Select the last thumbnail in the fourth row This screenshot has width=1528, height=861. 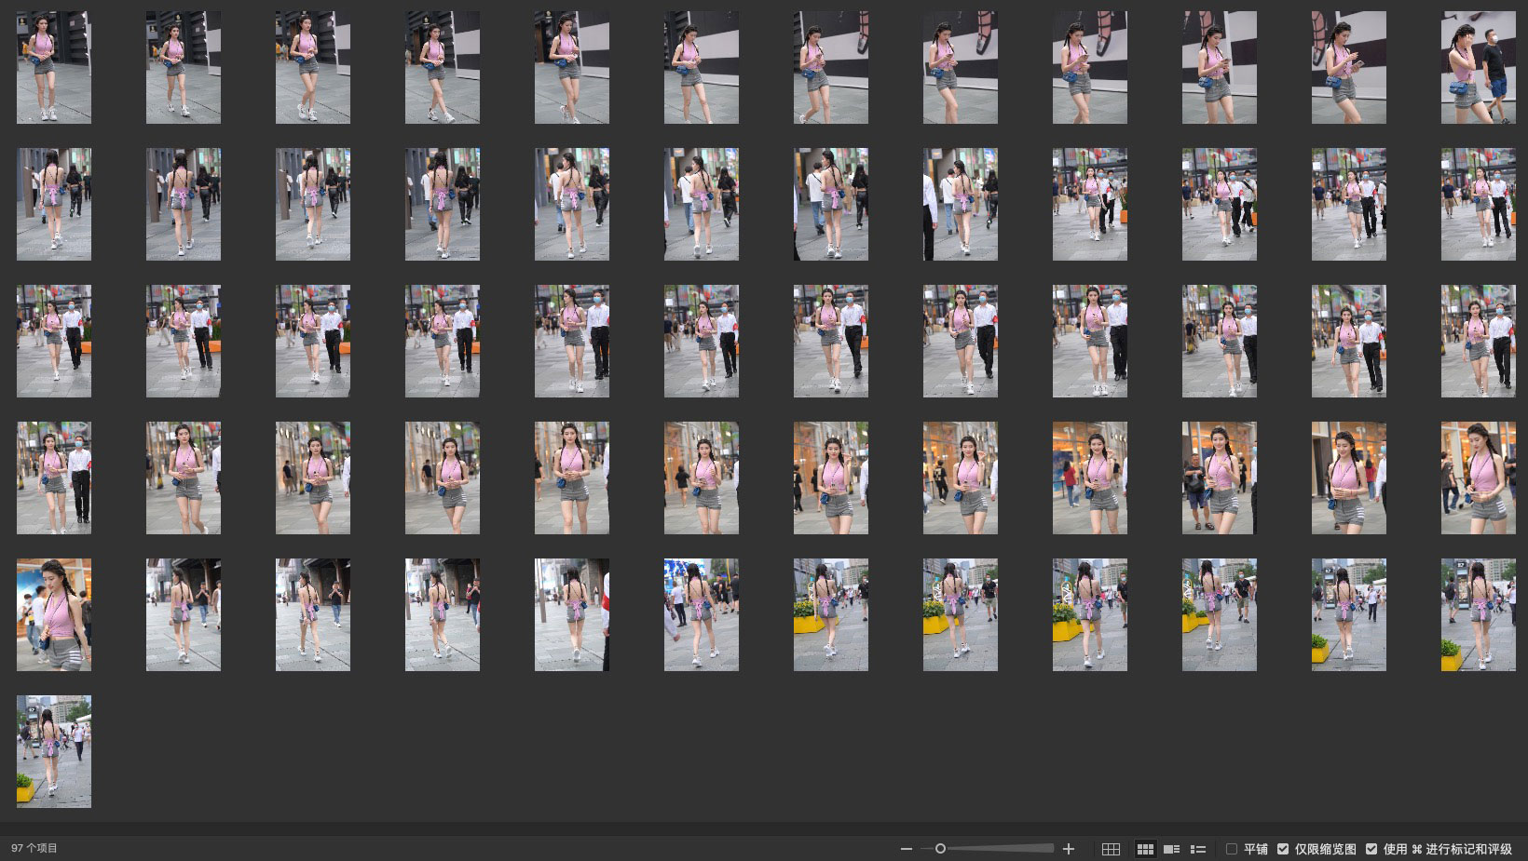pos(1478,478)
